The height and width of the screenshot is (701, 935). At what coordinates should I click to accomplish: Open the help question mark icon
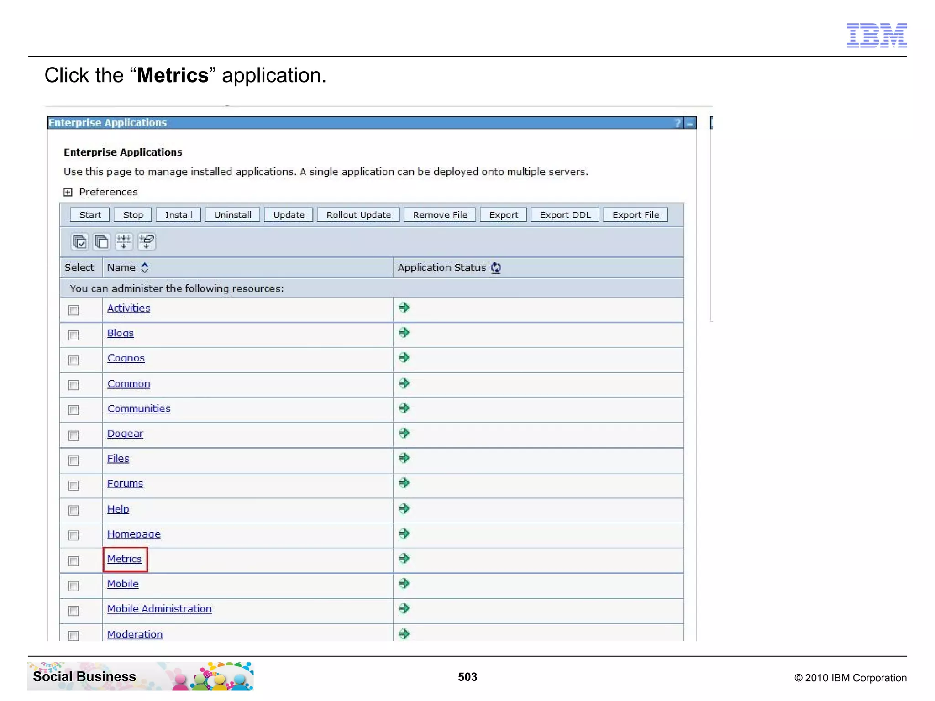pos(678,123)
